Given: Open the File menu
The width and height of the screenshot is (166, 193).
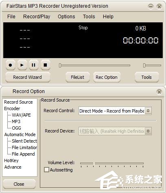Looking at the screenshot, I should click(11, 17).
